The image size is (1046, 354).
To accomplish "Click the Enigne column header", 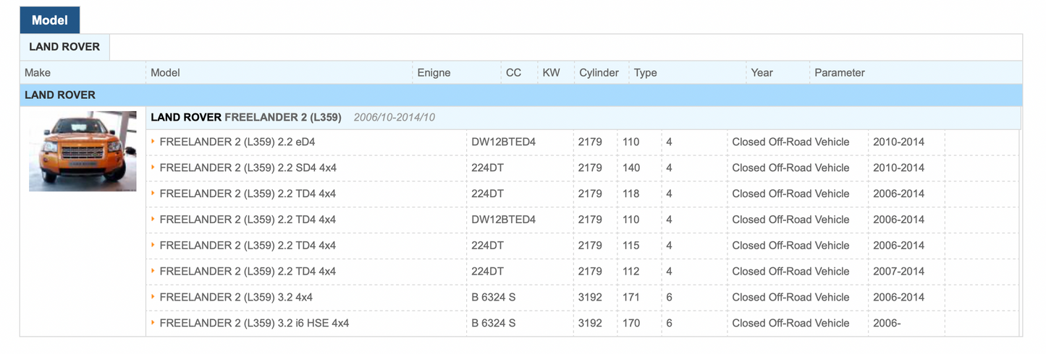I will click(x=434, y=72).
